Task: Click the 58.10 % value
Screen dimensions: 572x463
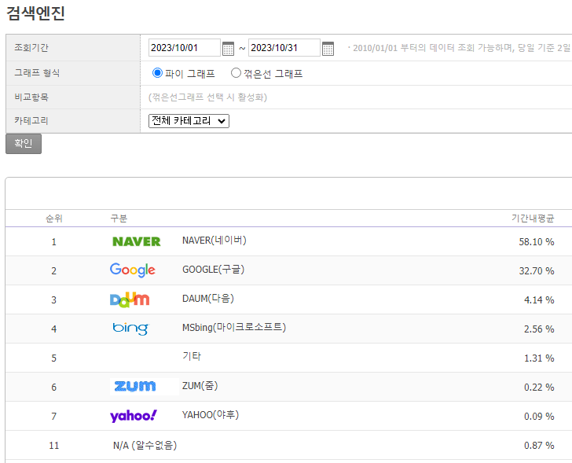Action: click(x=537, y=242)
